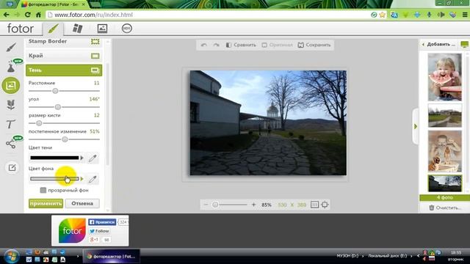The height and width of the screenshot is (264, 470).
Task: Open the Collage tab icon
Action: (77, 29)
